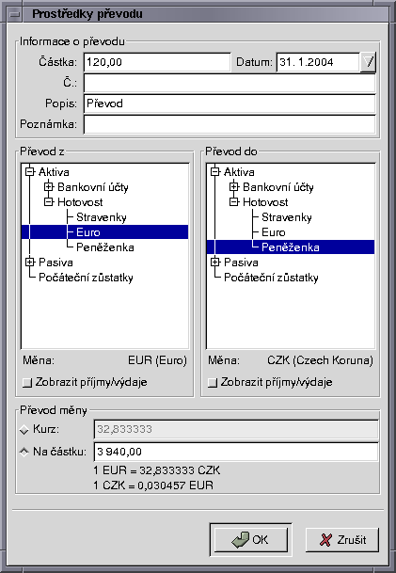Click the window menu icon in title bar
The image size is (396, 573).
tap(15, 14)
